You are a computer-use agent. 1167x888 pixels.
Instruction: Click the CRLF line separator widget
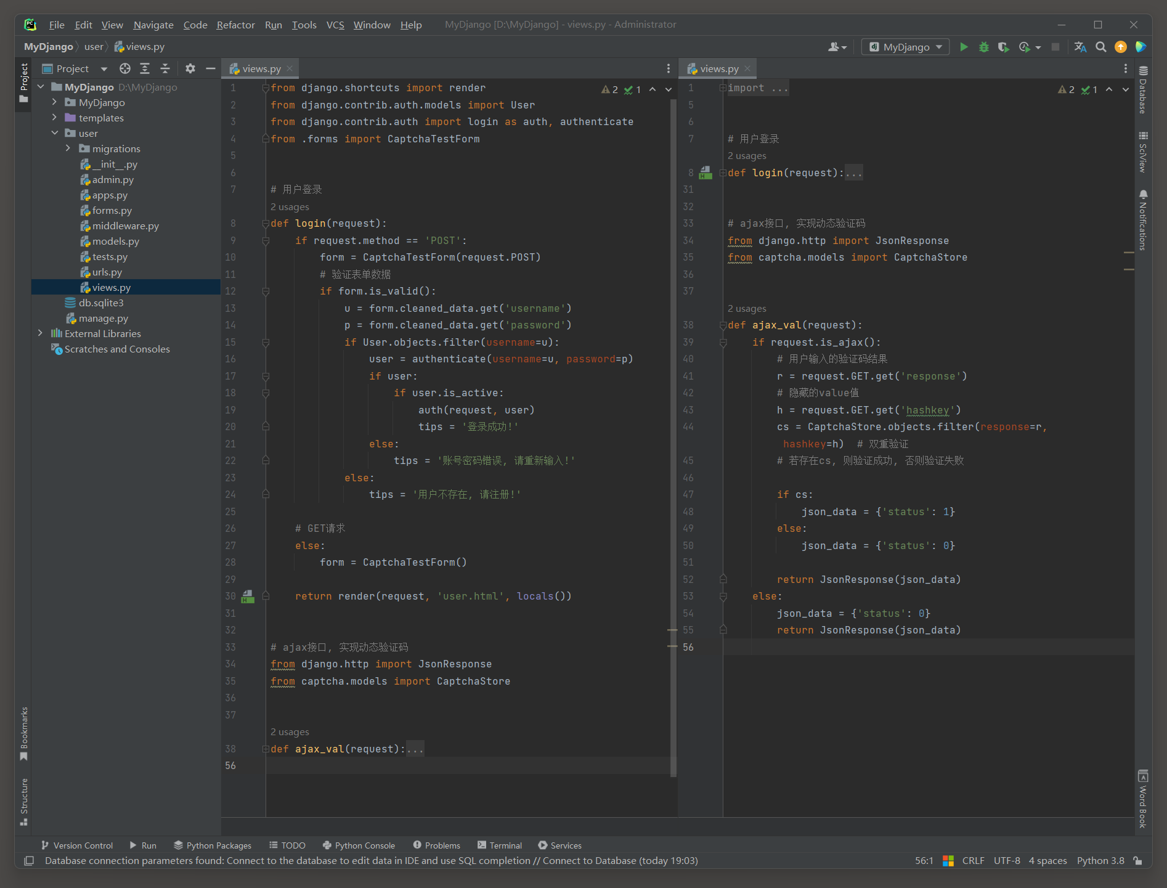pos(973,860)
